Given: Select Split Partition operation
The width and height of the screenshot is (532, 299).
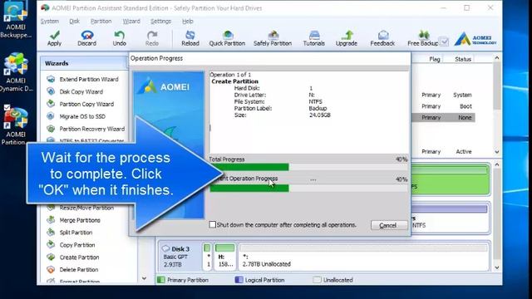Looking at the screenshot, I should pos(76,233).
